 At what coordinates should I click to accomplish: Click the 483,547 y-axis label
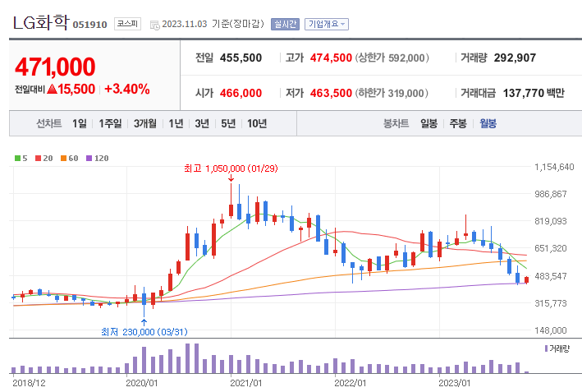click(551, 276)
